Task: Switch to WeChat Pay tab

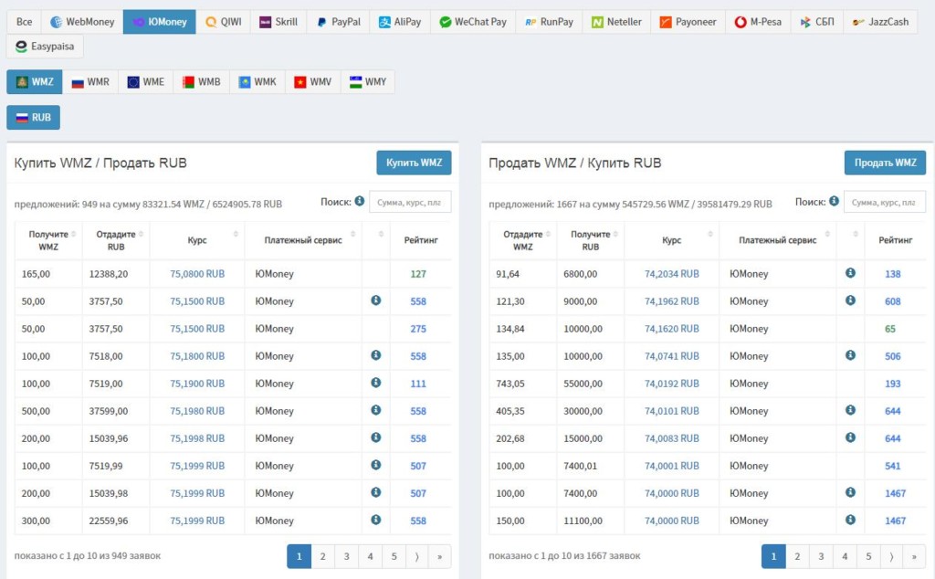Action: [x=473, y=22]
